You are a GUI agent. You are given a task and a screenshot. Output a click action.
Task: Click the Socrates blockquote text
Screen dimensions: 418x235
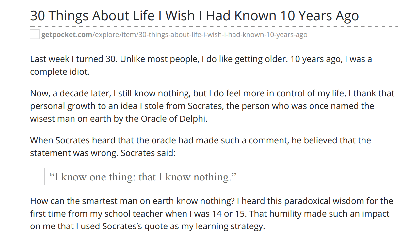coord(143,177)
